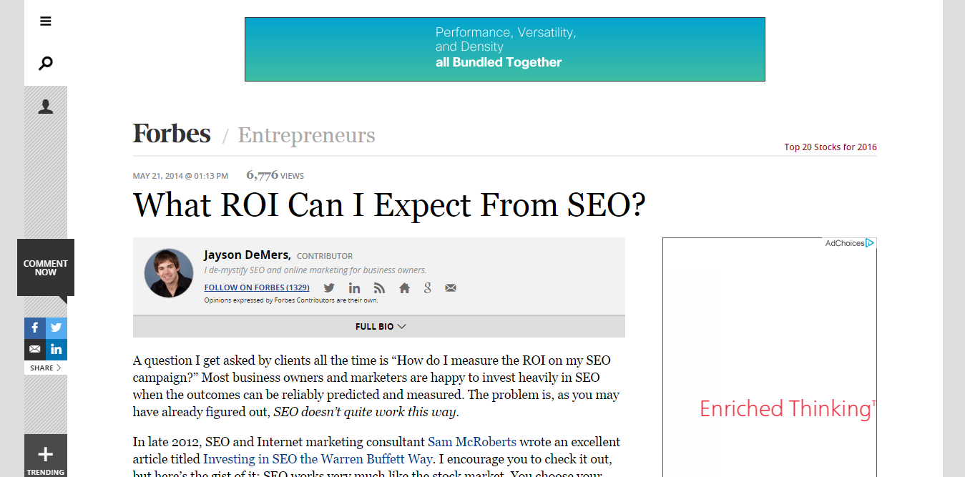Click the author's LinkedIn icon
This screenshot has width=965, height=477.
click(x=354, y=287)
